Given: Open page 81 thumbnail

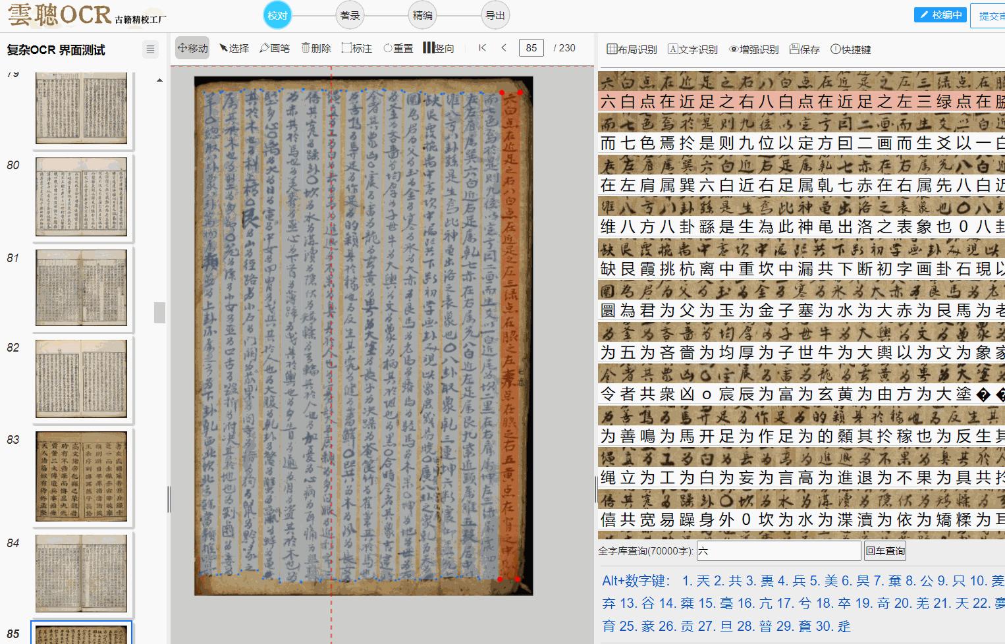Looking at the screenshot, I should click(x=81, y=288).
